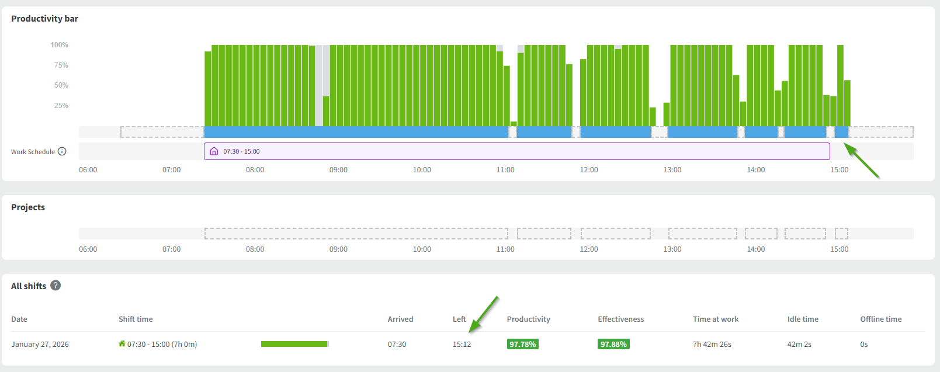Image resolution: width=940 pixels, height=372 pixels.
Task: Click the Idle time column header
Action: click(x=803, y=319)
